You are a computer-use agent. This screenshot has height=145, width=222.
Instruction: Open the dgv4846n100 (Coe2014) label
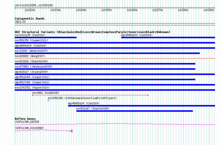click(x=137, y=35)
